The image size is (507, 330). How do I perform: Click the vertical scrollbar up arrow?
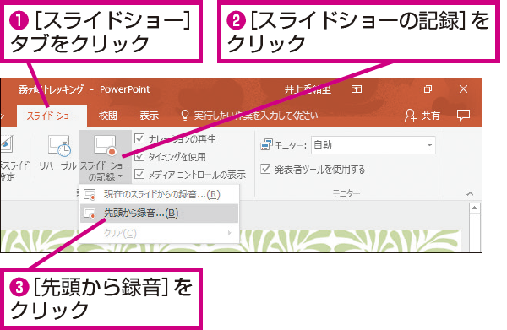point(474,208)
